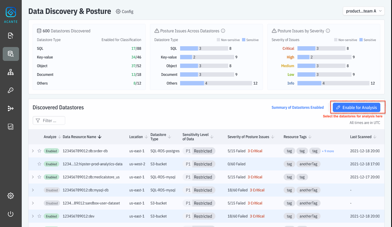Click Others sensitive bar in Datastores chart

[x=192, y=83]
